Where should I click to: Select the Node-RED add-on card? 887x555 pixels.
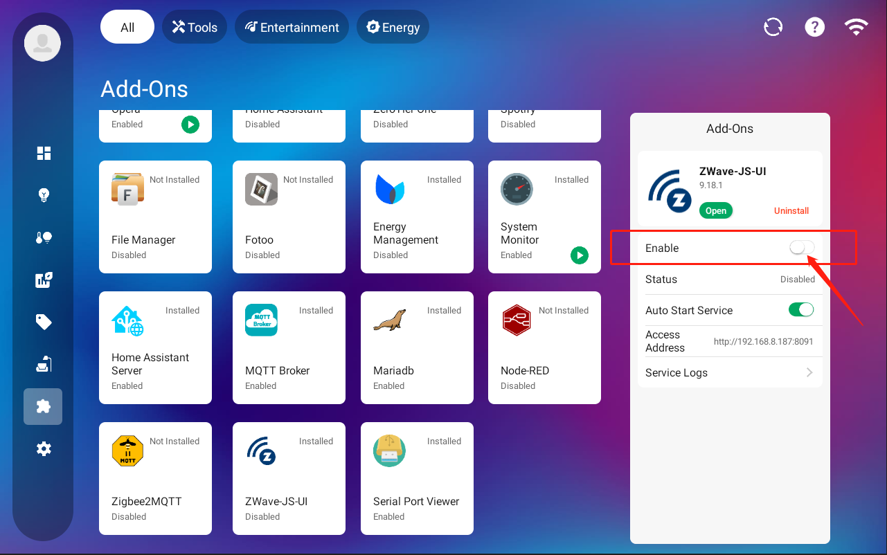point(544,347)
